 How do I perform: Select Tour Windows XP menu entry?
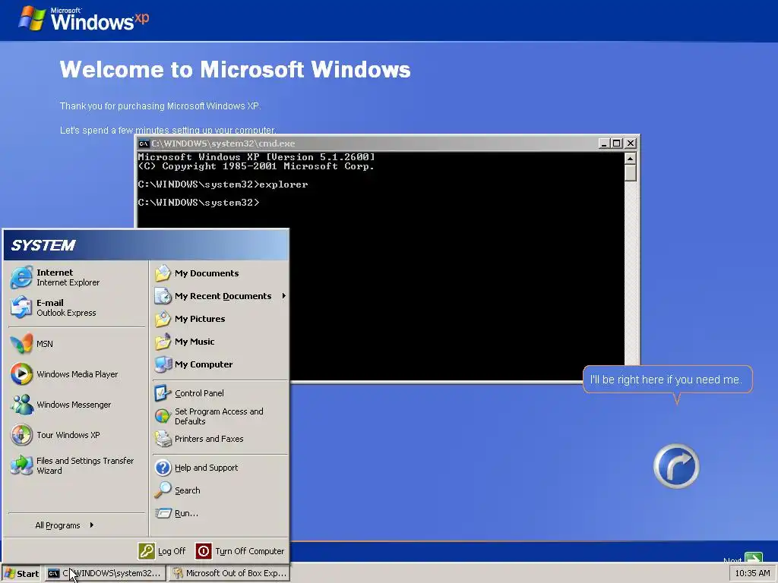(x=68, y=435)
